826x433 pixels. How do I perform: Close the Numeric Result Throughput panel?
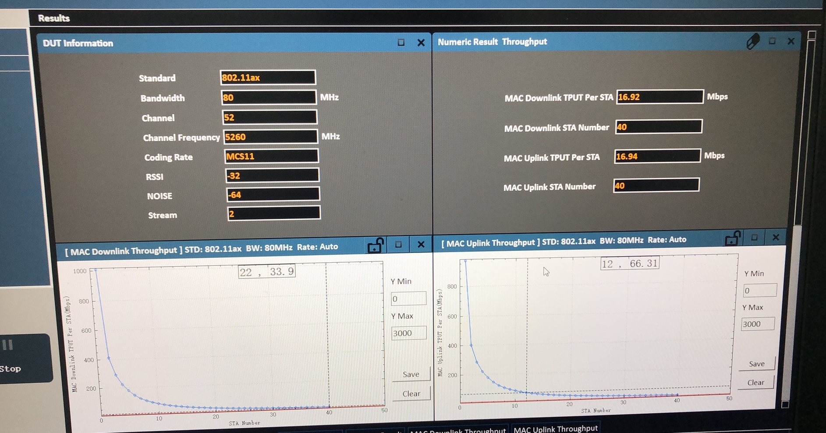click(791, 41)
